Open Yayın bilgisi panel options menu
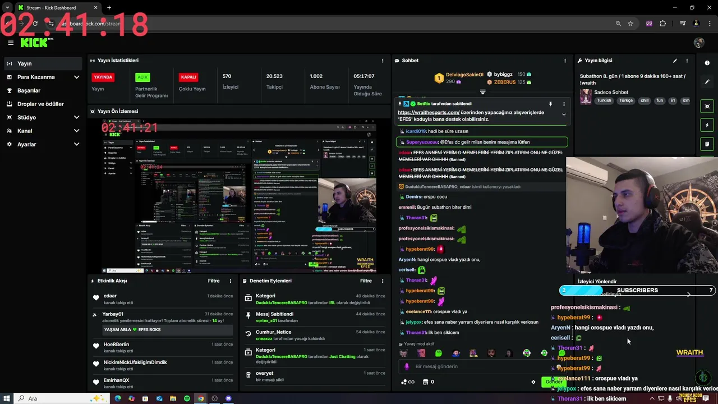This screenshot has width=718, height=404. pyautogui.click(x=687, y=61)
